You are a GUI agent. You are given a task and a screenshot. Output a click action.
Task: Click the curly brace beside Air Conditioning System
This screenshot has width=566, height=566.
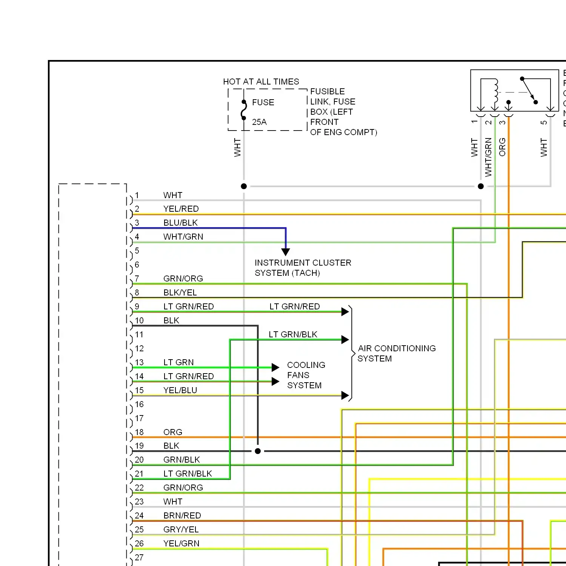(x=352, y=353)
